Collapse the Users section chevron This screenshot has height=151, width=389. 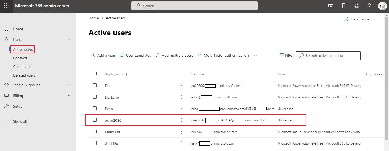pyautogui.click(x=69, y=39)
